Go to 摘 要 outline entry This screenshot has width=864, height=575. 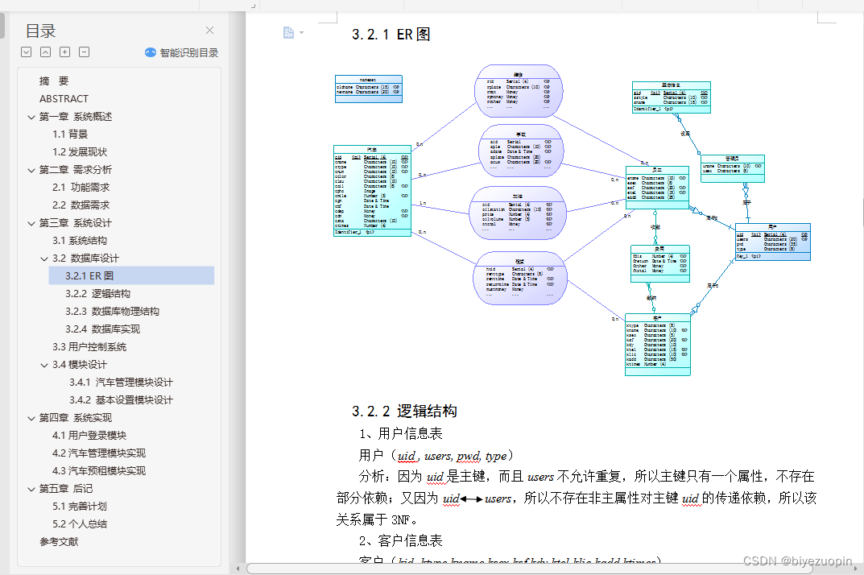[54, 81]
